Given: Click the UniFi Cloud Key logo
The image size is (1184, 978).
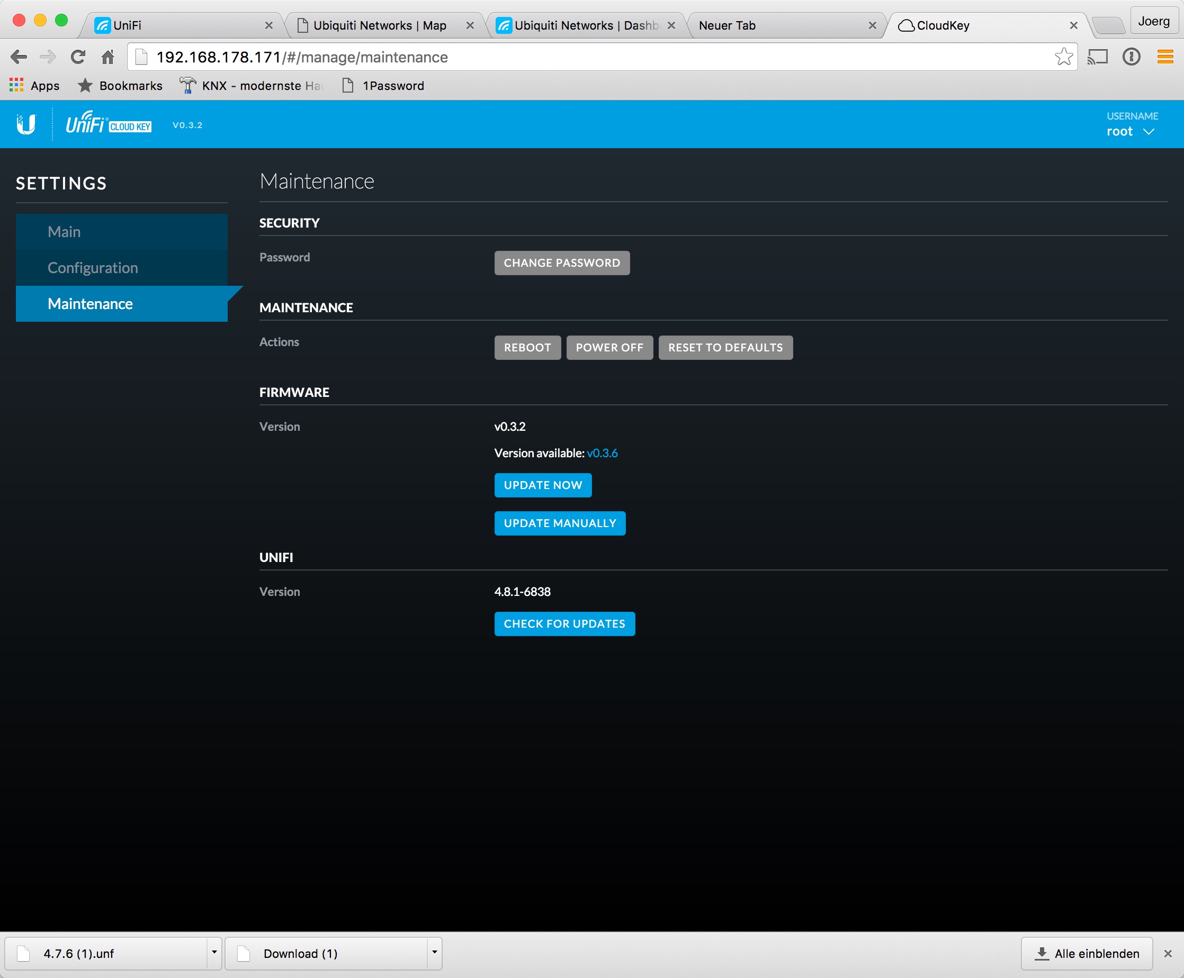Looking at the screenshot, I should pyautogui.click(x=109, y=124).
